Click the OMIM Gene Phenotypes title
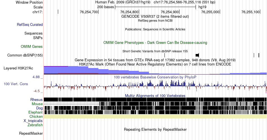This screenshot has height=140, width=267. click(155, 42)
